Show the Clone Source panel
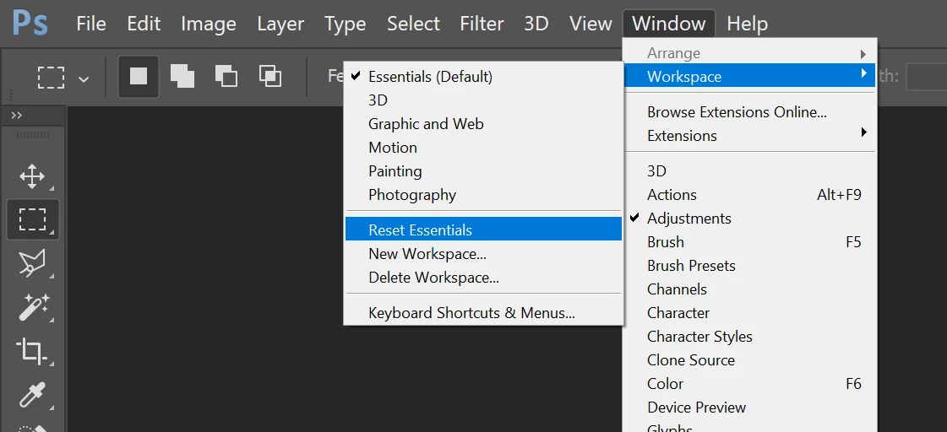Viewport: 947px width, 432px height. coord(749,360)
